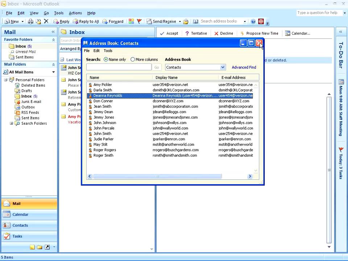This screenshot has height=261, width=348.
Task: Open the Send/Receive dropdown arrow
Action: coord(180,21)
